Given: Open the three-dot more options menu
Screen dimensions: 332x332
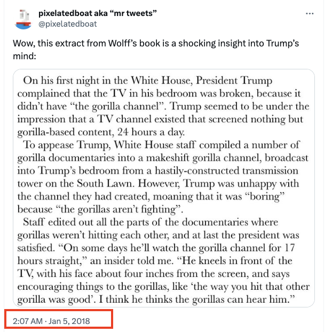Looking at the screenshot, I should tap(309, 13).
